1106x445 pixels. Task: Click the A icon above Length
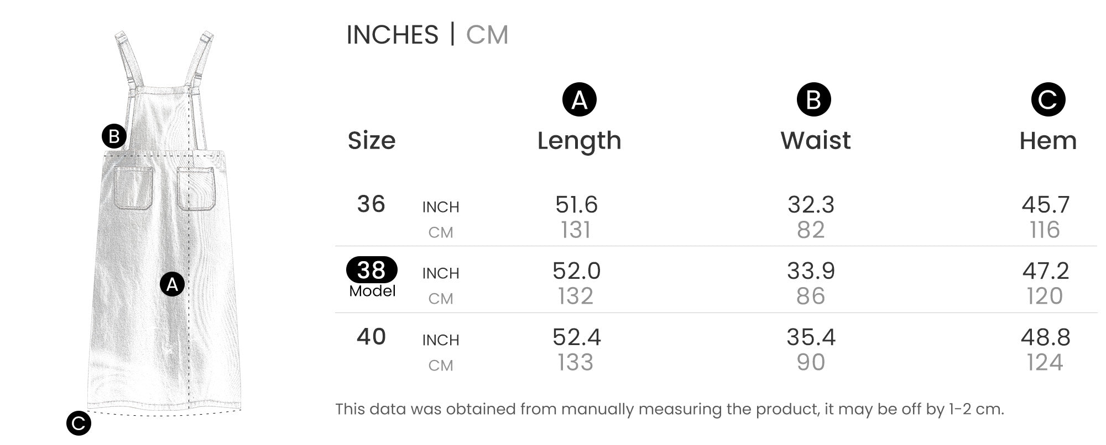pos(579,100)
